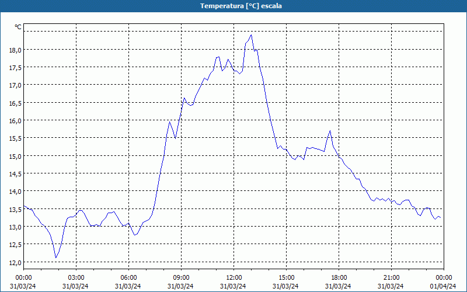Image resolution: width=467 pixels, height=292 pixels.
Task: Click the 03:00 time axis label
Action: pos(76,278)
